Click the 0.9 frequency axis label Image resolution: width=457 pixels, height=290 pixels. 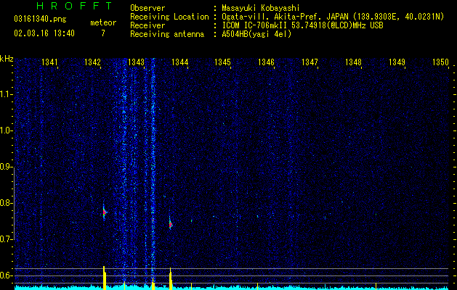(6, 167)
